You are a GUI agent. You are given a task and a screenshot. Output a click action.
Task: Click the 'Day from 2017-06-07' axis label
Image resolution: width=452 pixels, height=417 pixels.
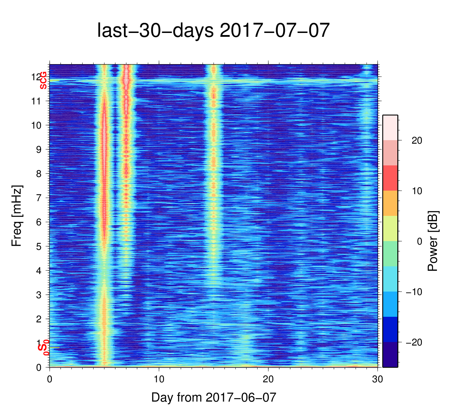[213, 397]
